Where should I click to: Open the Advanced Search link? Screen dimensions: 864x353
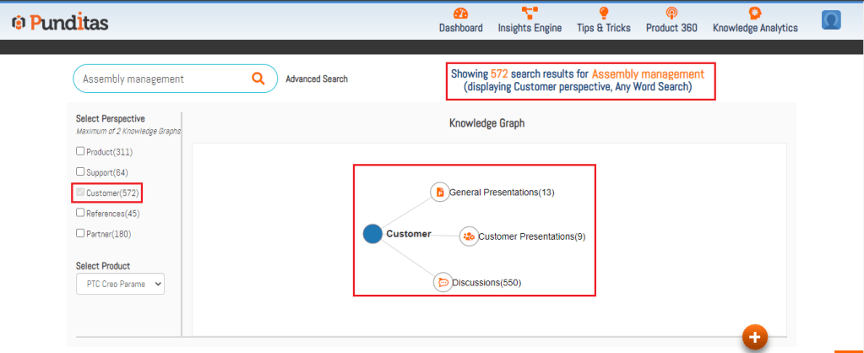pos(317,79)
